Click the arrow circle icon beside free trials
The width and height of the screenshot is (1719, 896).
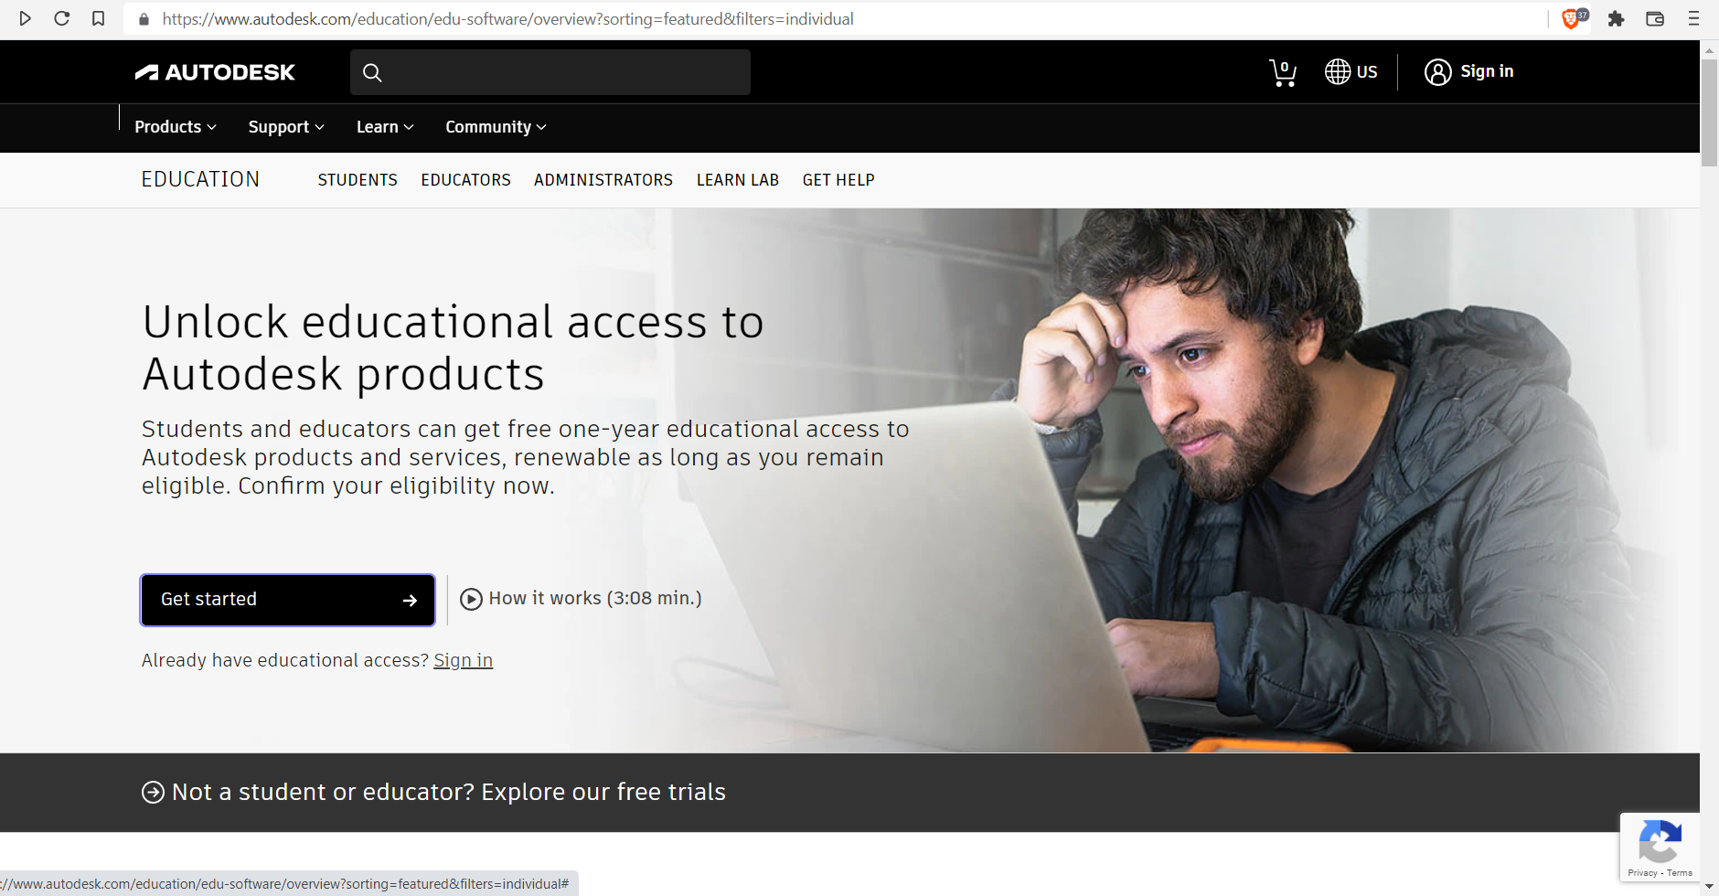click(153, 793)
